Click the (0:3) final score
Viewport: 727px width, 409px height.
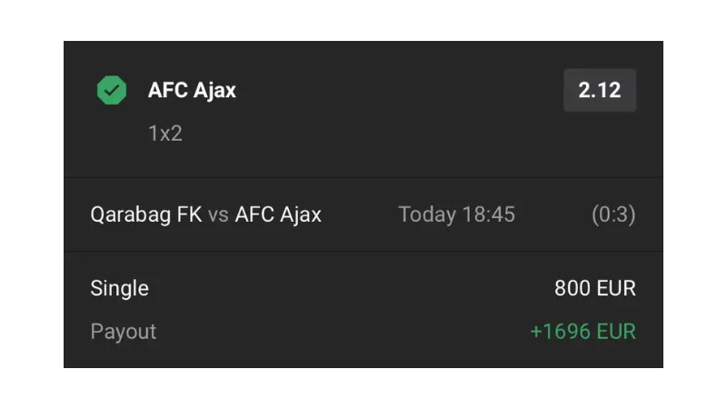[x=613, y=214]
